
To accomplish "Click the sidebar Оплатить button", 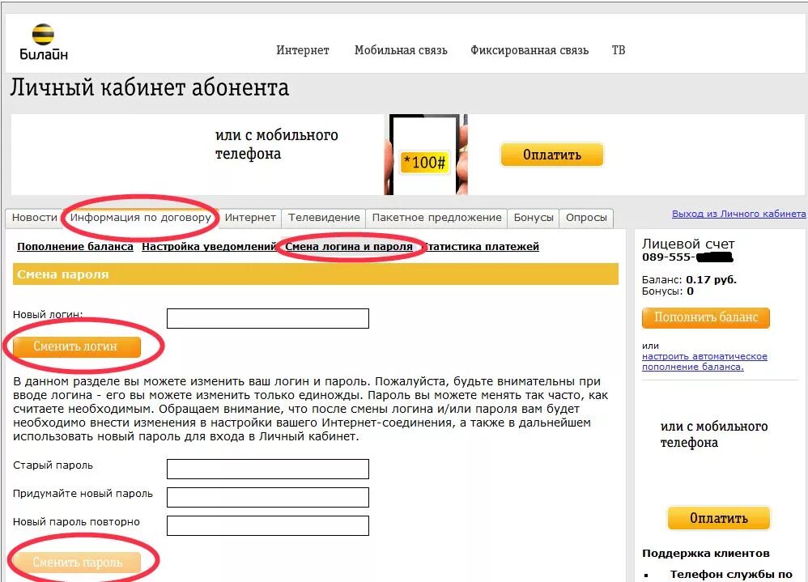I will coord(718,518).
